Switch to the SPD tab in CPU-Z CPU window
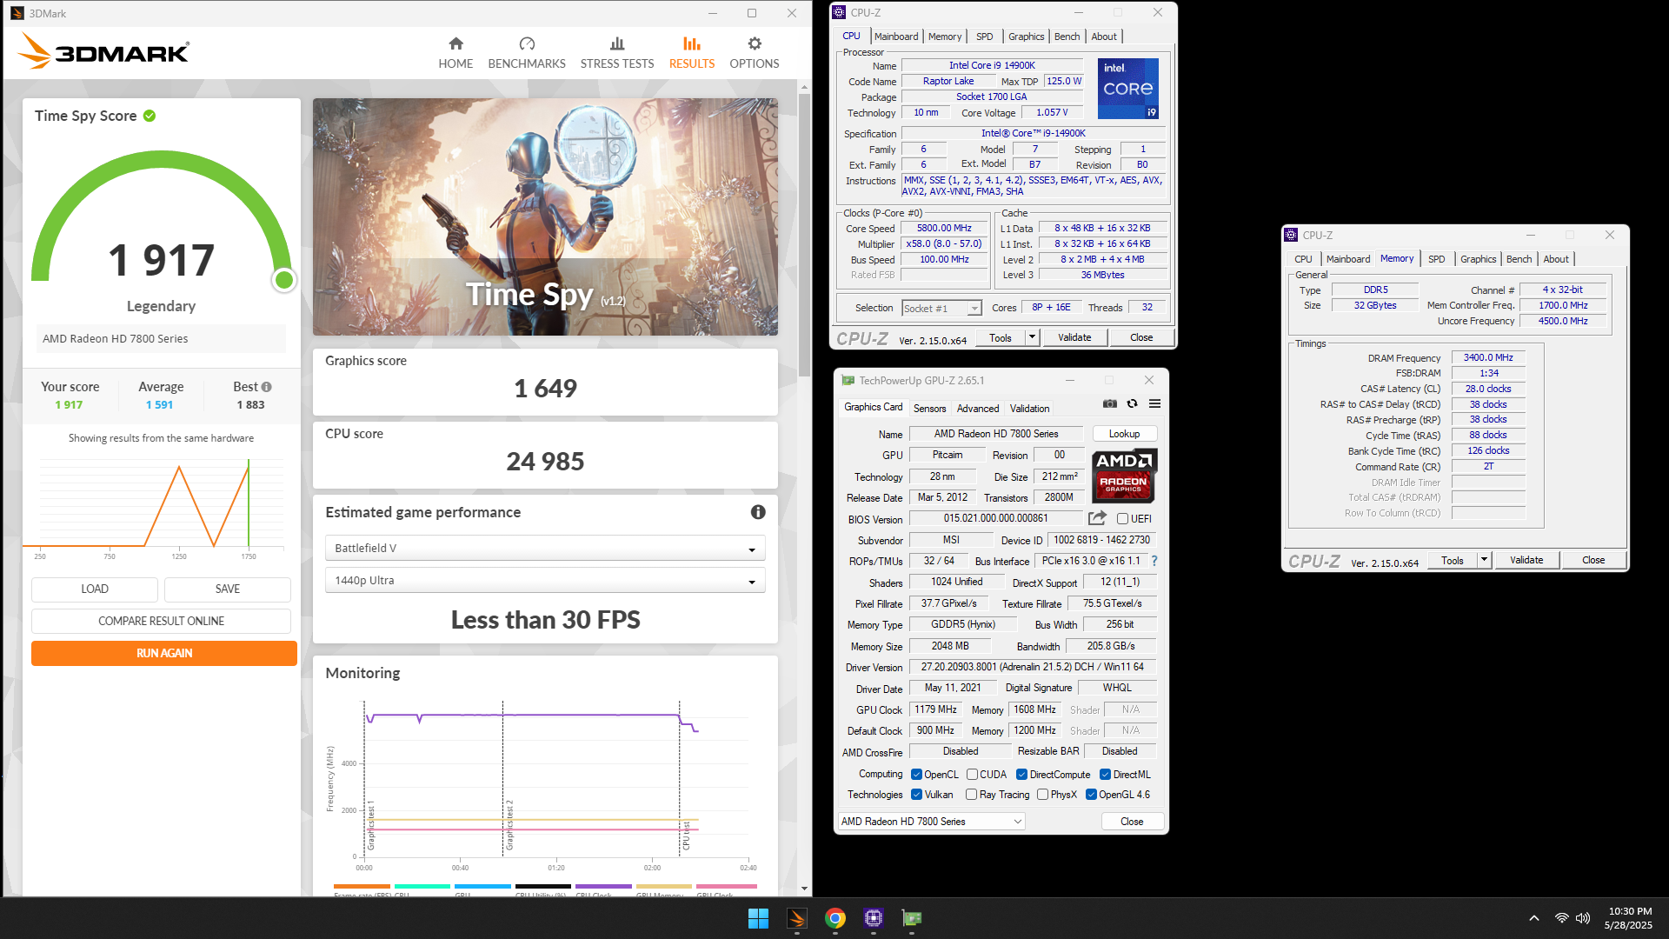1669x939 pixels. tap(984, 37)
